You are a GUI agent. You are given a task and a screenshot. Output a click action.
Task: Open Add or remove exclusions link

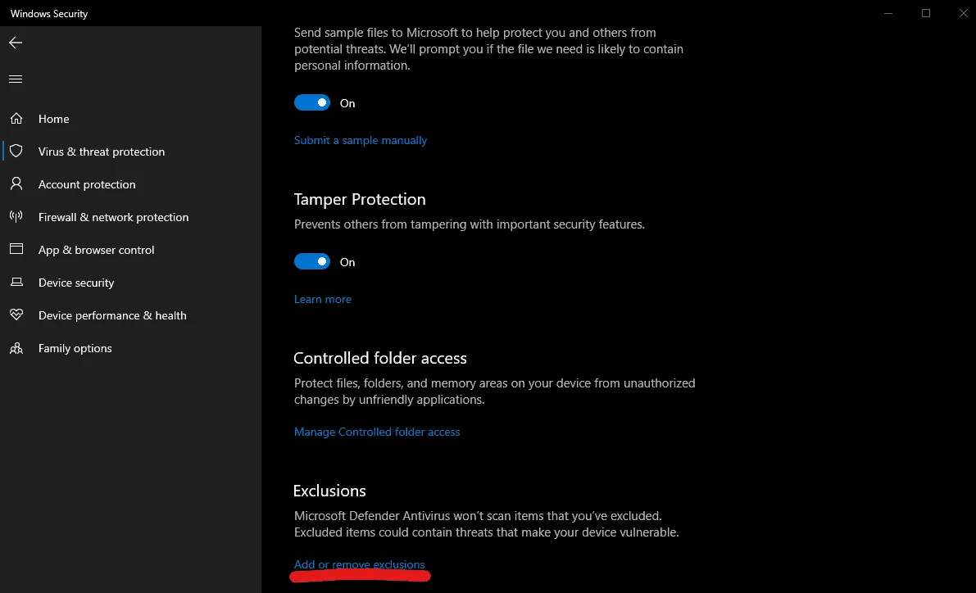(359, 564)
